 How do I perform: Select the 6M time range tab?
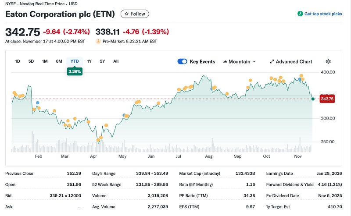click(x=59, y=61)
